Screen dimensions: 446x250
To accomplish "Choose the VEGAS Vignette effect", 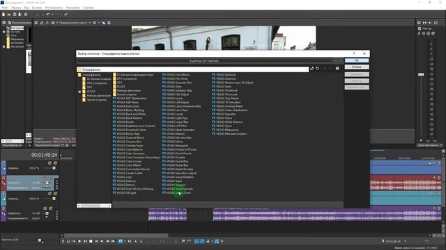I will coord(224,114).
